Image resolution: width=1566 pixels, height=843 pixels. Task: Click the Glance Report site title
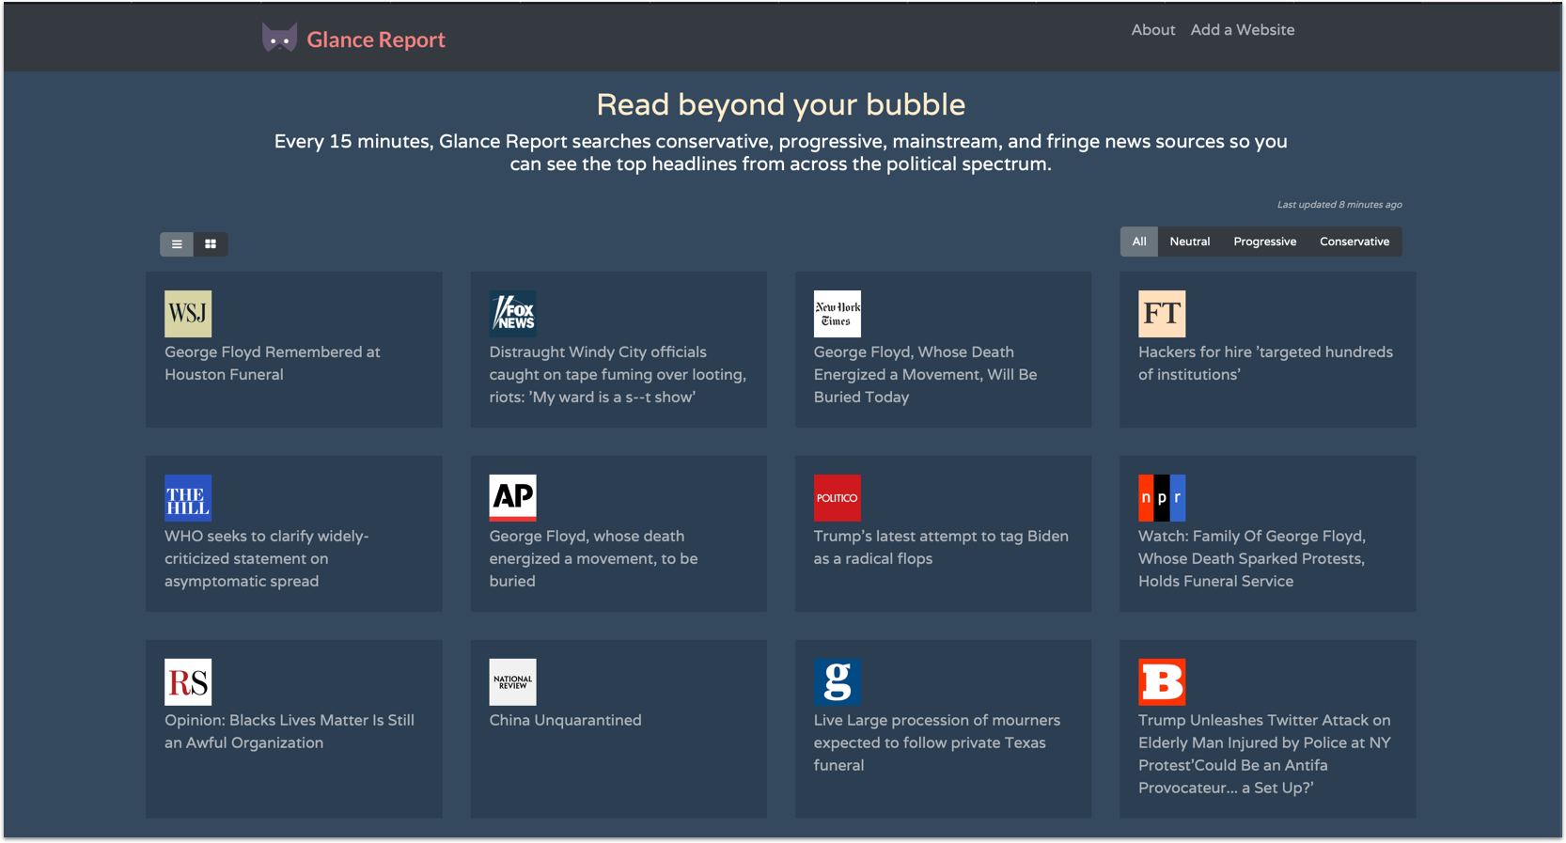point(376,39)
